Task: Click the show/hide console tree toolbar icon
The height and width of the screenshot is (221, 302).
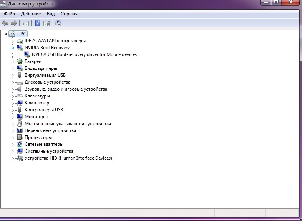Action: point(26,23)
